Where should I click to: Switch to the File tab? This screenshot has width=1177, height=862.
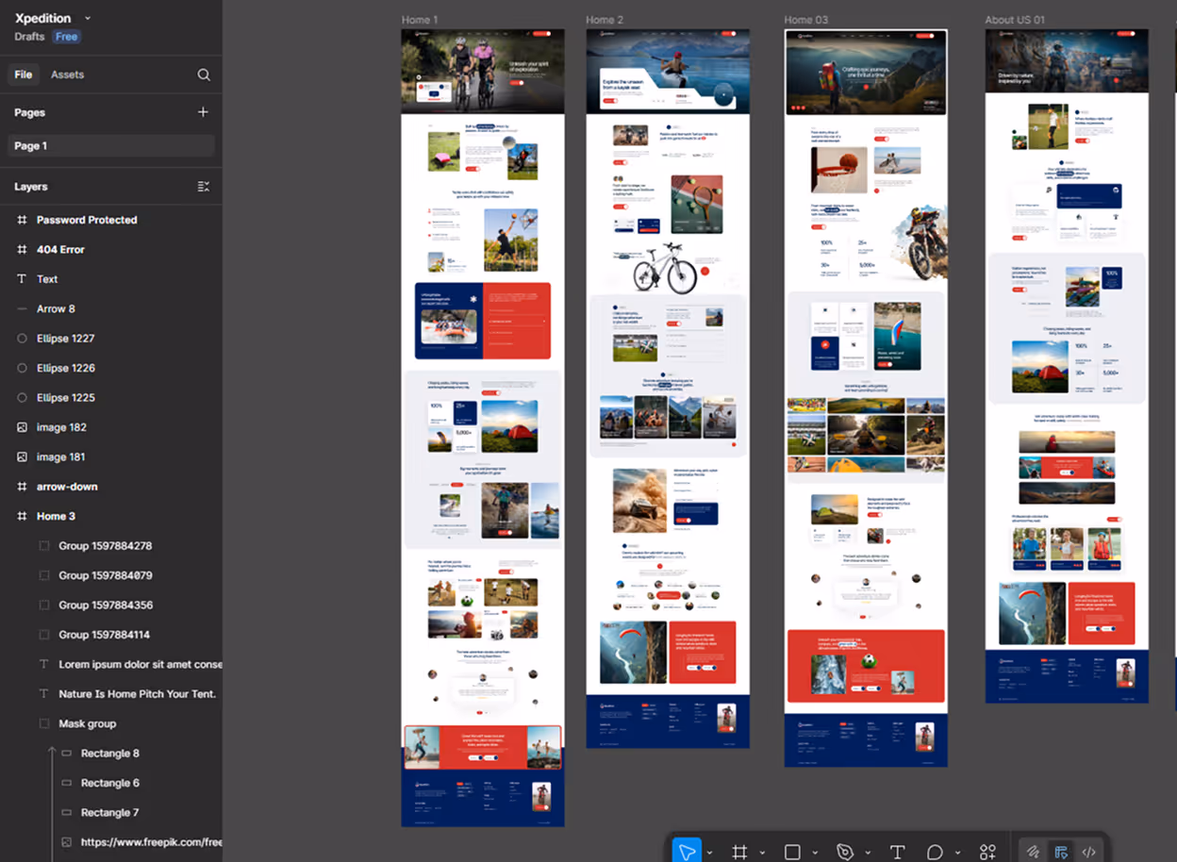(x=24, y=74)
